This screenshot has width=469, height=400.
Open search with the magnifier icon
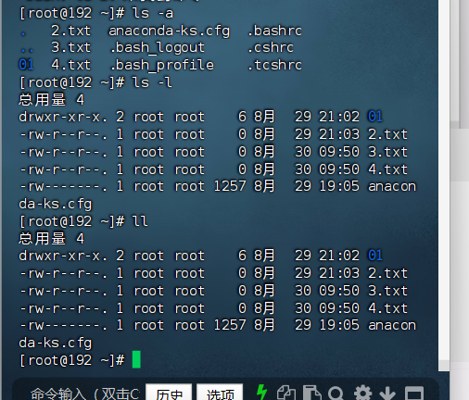pyautogui.click(x=336, y=394)
